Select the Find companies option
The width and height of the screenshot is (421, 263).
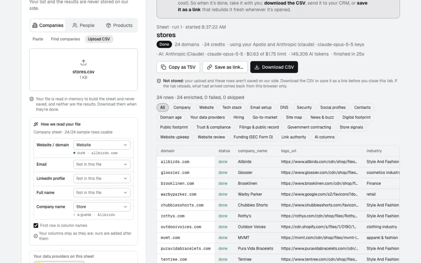click(x=65, y=39)
